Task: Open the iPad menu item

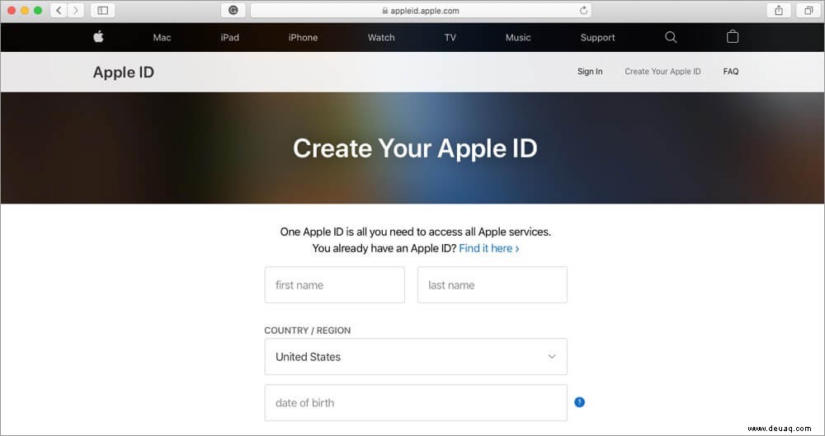Action: (x=230, y=37)
